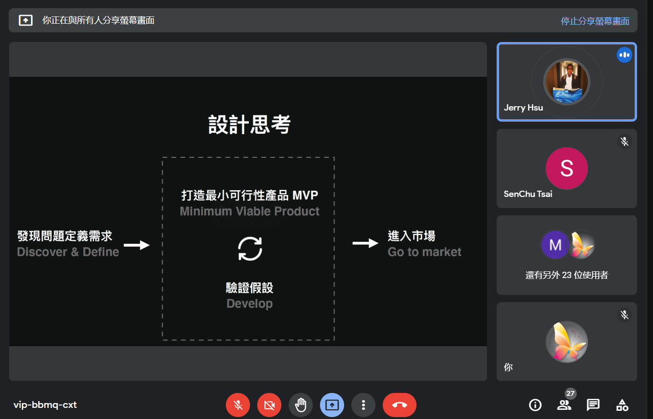This screenshot has width=653, height=419.
Task: Select SenChu Tsai's participant tile
Action: (x=566, y=168)
